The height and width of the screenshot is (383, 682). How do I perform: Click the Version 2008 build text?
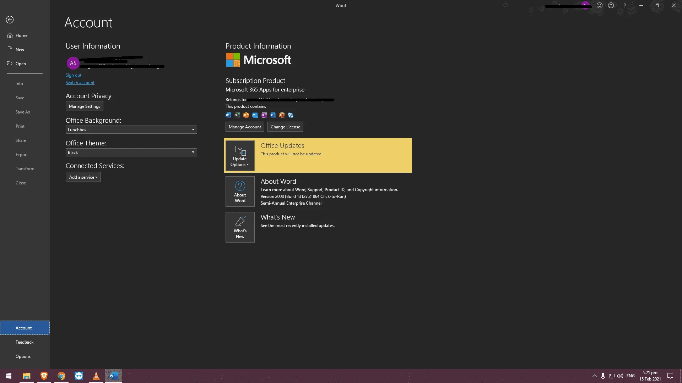pyautogui.click(x=303, y=196)
